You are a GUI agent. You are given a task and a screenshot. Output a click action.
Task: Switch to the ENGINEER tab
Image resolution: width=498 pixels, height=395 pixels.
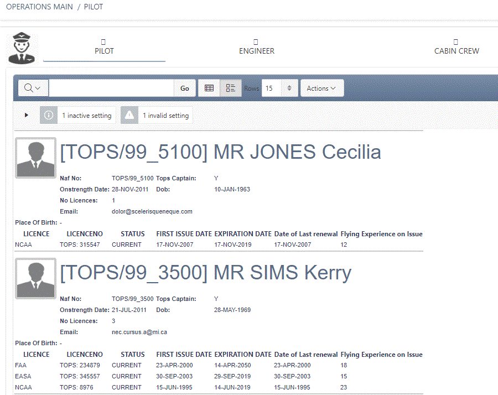(256, 51)
